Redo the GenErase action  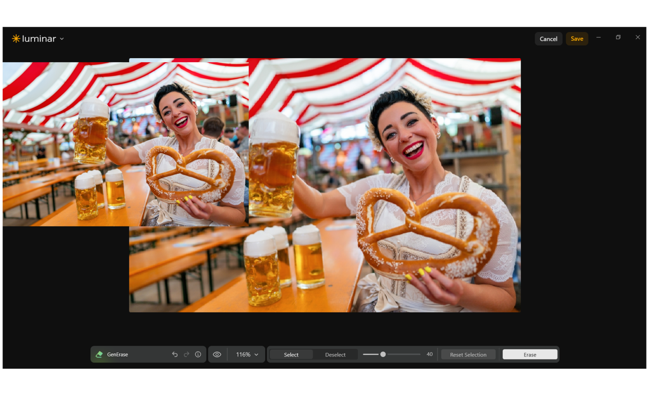[x=187, y=354]
